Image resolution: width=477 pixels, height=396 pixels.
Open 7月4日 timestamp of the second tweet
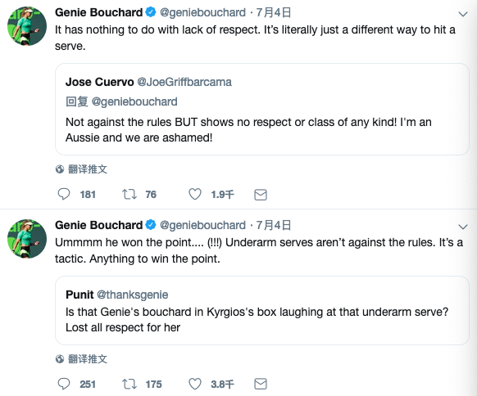[274, 225]
